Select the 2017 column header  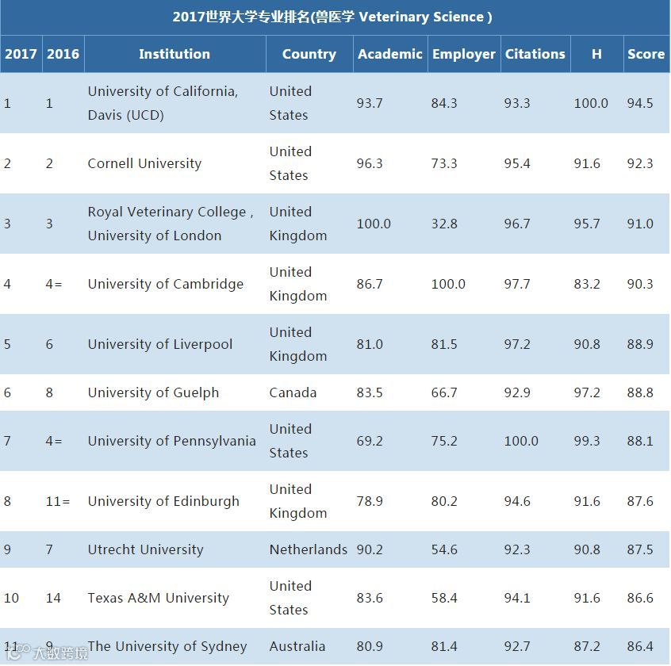[x=21, y=54]
